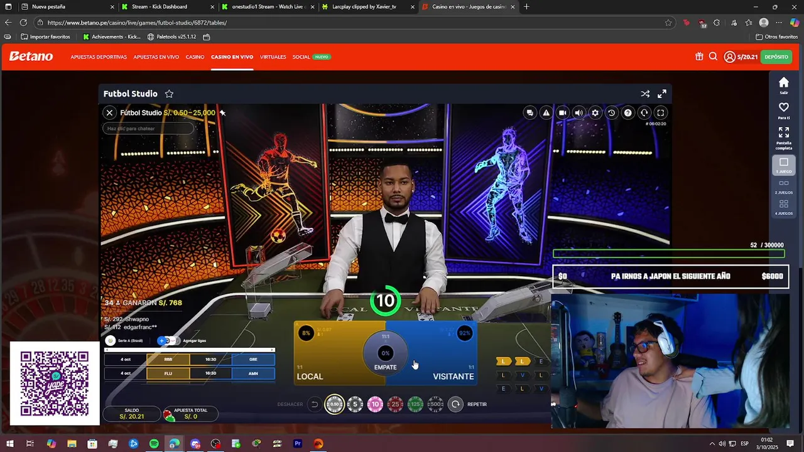Open the in-game chat bubble icon
The image size is (804, 452).
pos(530,113)
